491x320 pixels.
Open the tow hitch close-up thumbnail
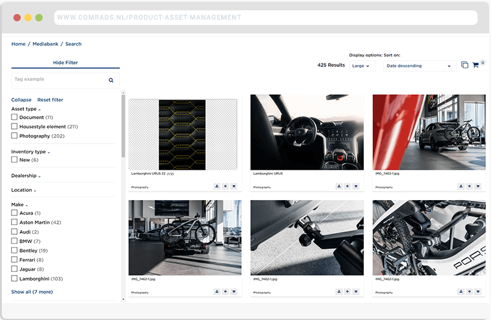coord(307,238)
